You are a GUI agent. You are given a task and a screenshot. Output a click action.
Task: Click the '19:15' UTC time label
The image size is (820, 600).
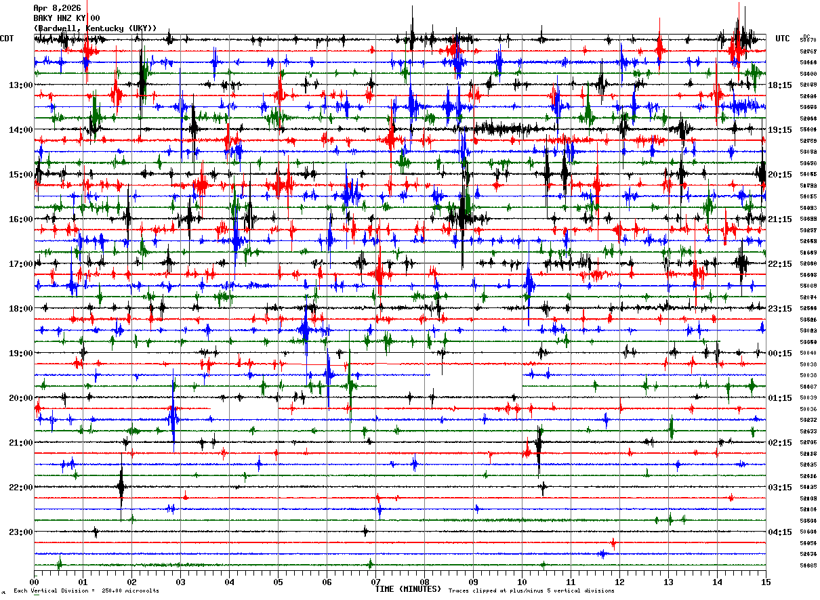click(780, 130)
